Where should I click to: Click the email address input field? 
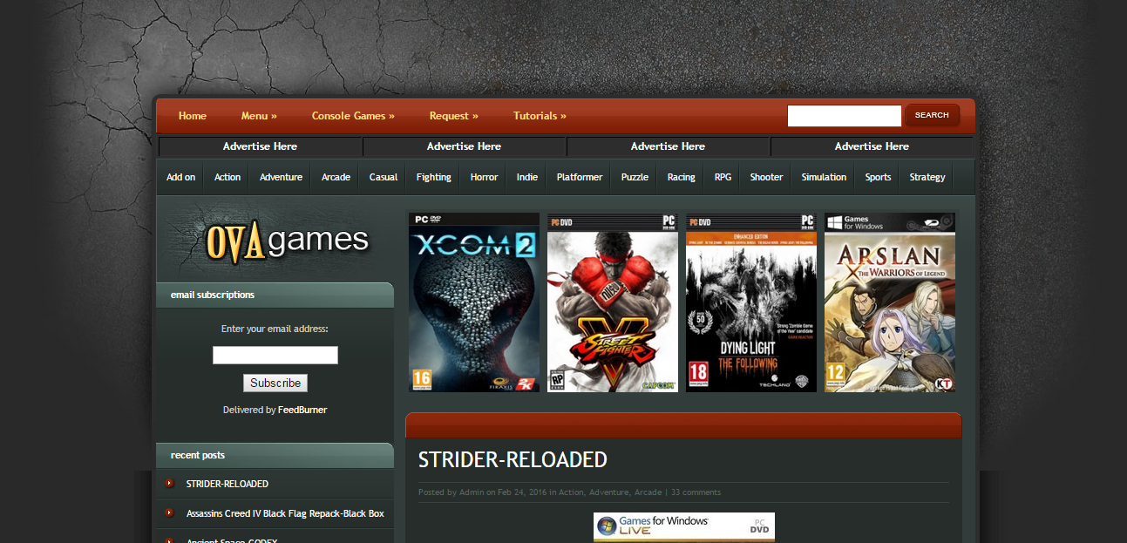point(275,355)
